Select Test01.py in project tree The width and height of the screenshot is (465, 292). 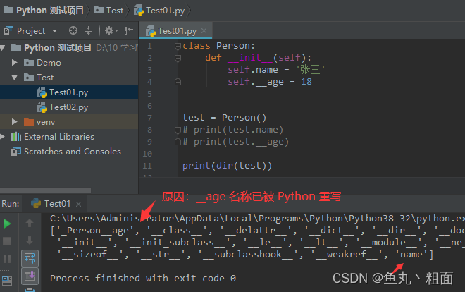(x=68, y=92)
